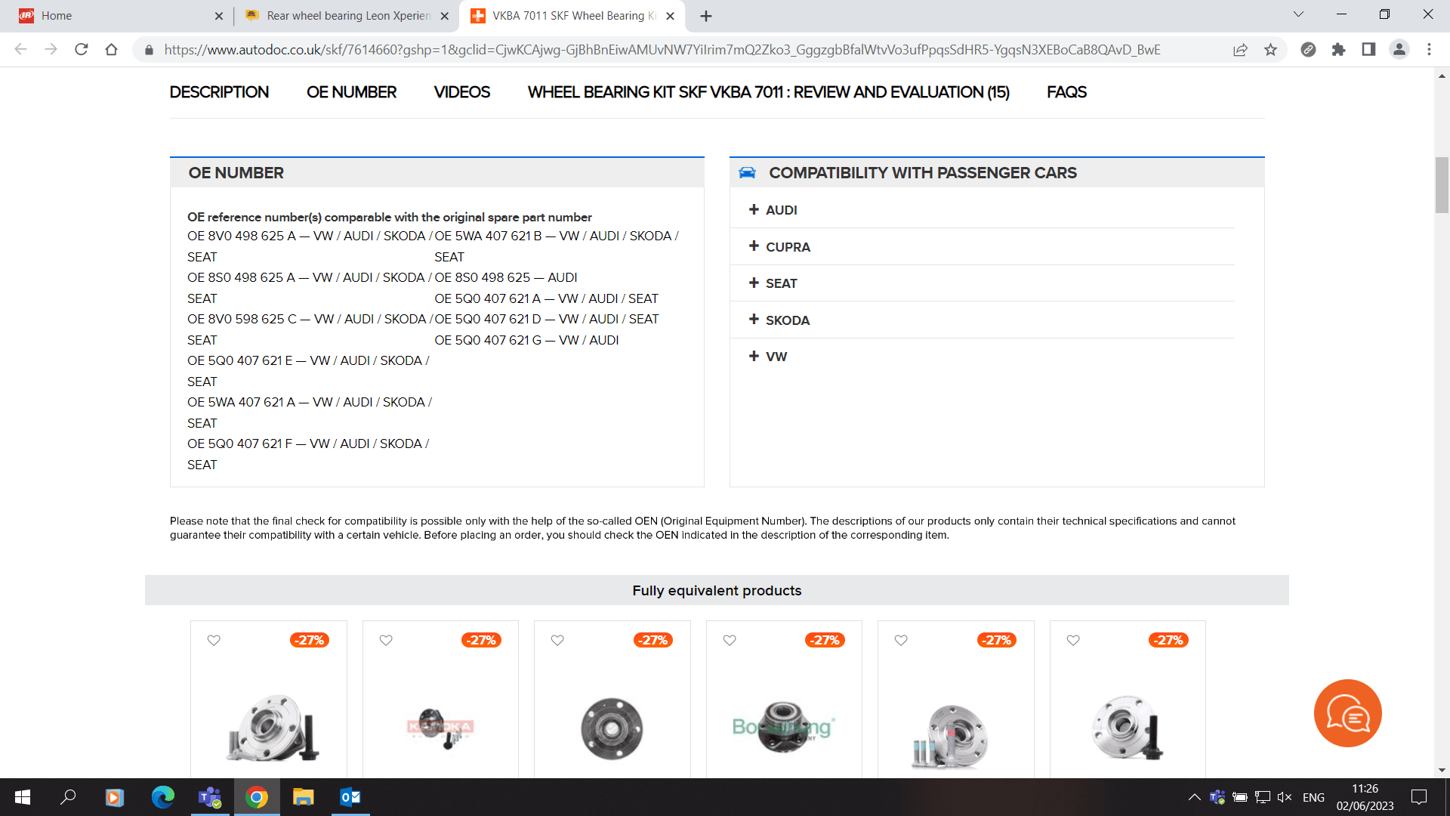Open the browser extensions puzzle icon
This screenshot has width=1450, height=816.
click(1338, 50)
